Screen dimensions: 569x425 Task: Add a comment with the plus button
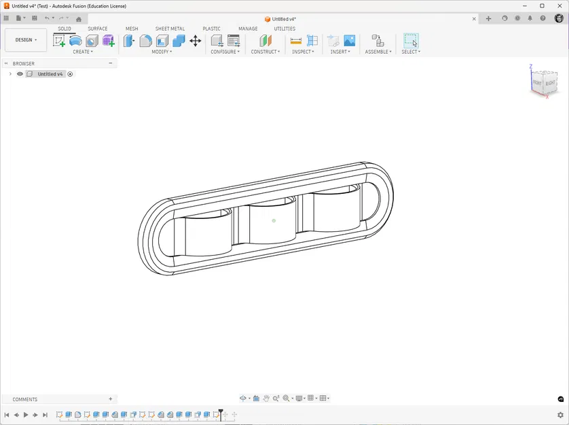pos(110,399)
